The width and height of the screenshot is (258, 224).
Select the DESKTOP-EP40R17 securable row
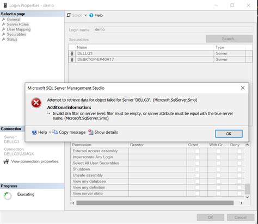160,59
